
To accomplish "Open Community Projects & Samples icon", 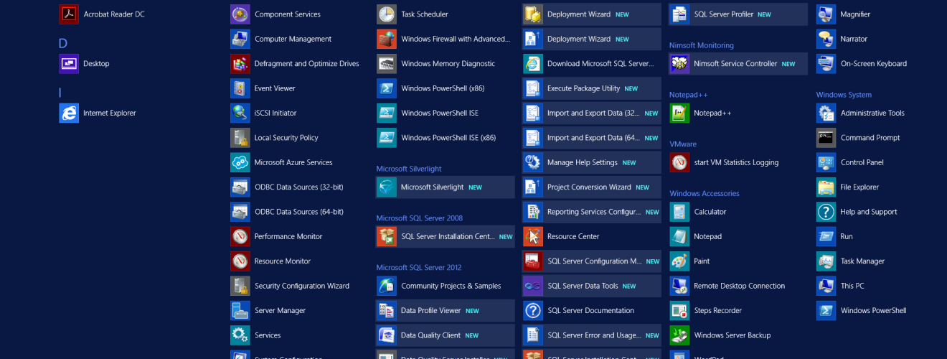I will 387,286.
